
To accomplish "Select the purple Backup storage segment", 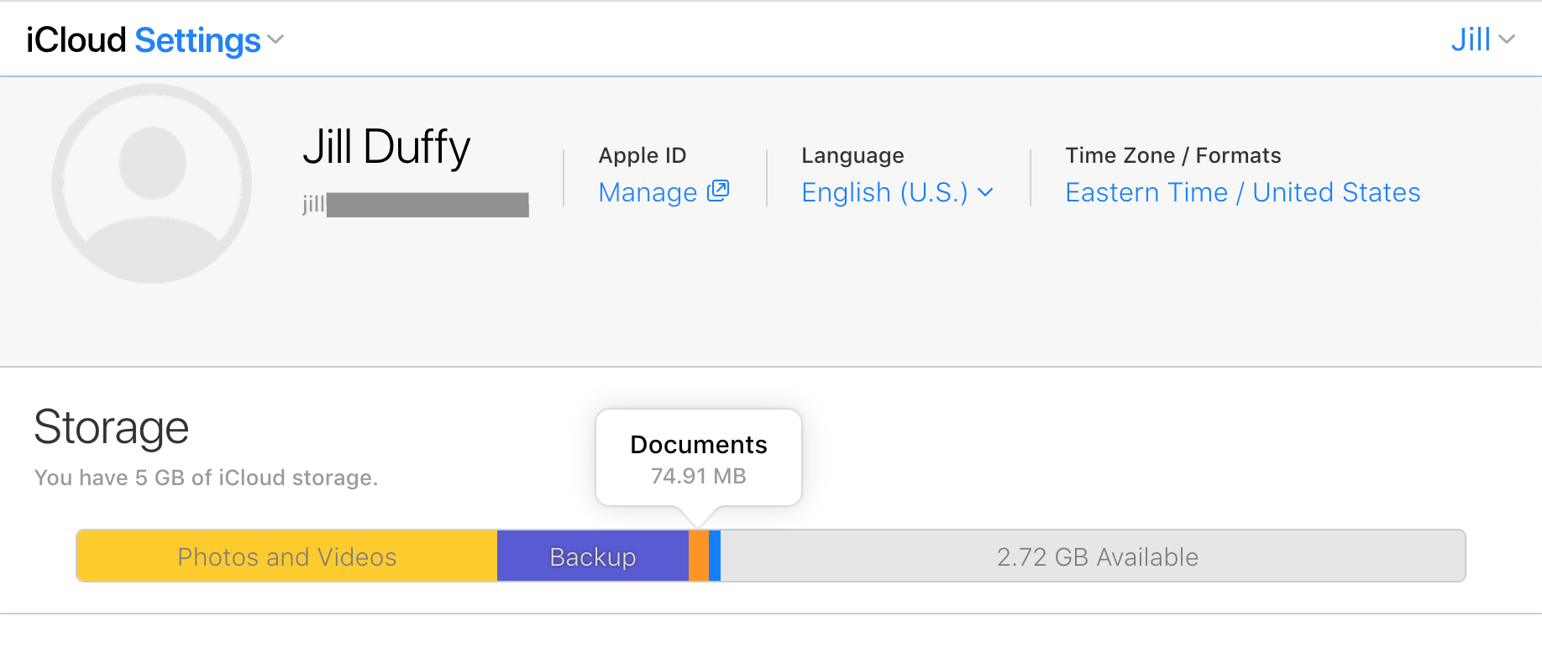I will [x=593, y=556].
